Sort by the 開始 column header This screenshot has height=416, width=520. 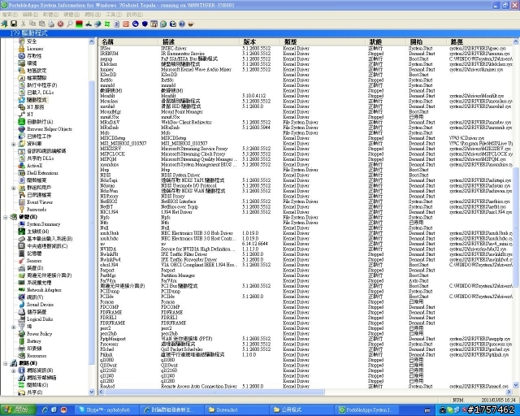click(x=427, y=41)
